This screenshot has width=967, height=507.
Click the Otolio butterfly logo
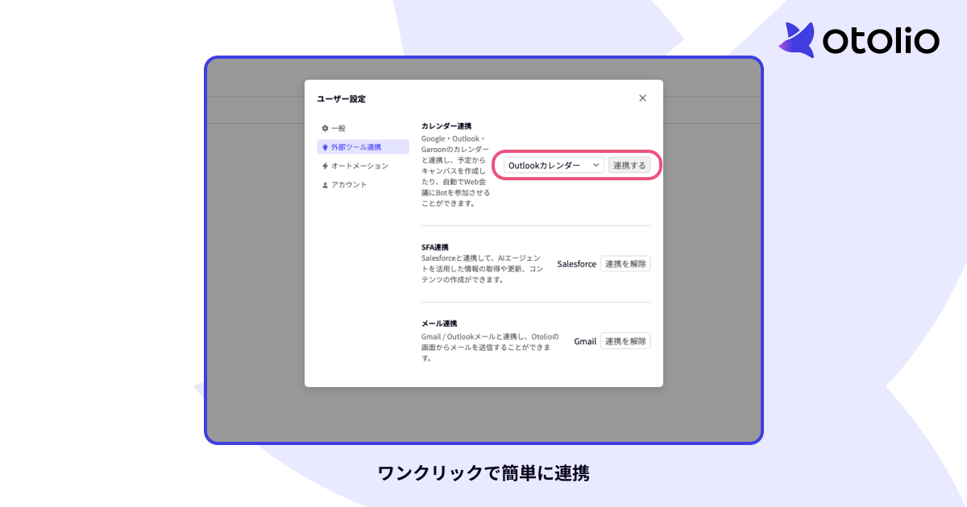point(799,38)
